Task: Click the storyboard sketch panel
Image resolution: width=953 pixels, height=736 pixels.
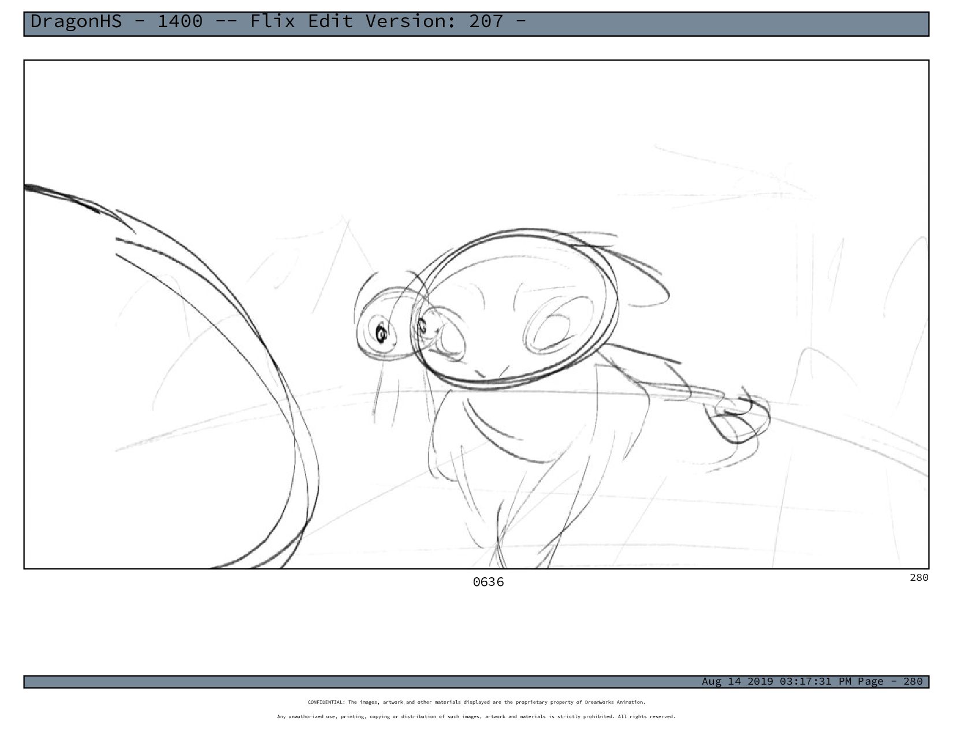Action: [476, 315]
